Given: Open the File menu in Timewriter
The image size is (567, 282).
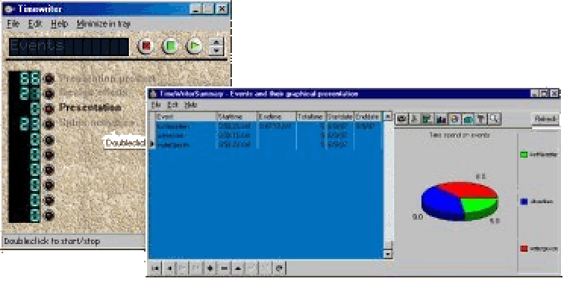Looking at the screenshot, I should tap(13, 24).
